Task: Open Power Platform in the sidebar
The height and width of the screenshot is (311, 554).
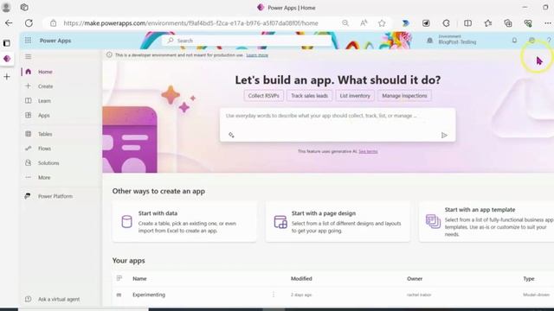Action: point(55,196)
